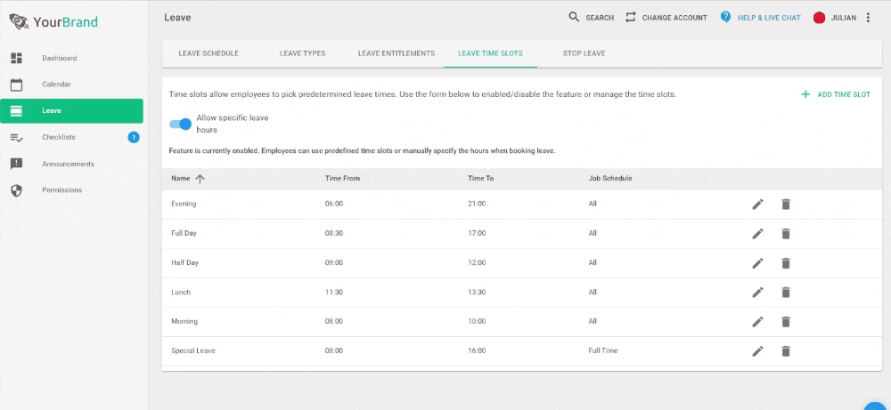Click the help question mark icon
891x410 pixels.
tap(725, 17)
